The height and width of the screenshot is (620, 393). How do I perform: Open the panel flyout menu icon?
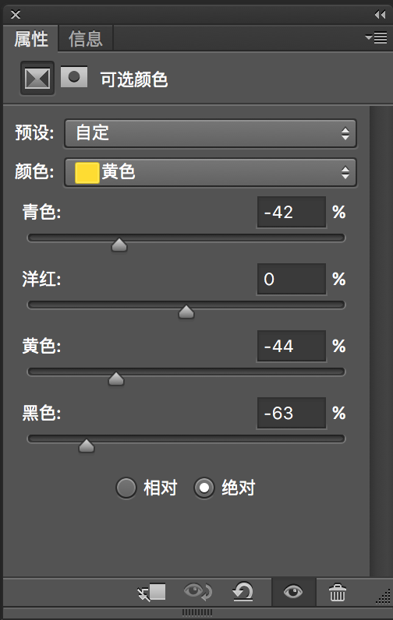click(x=376, y=37)
